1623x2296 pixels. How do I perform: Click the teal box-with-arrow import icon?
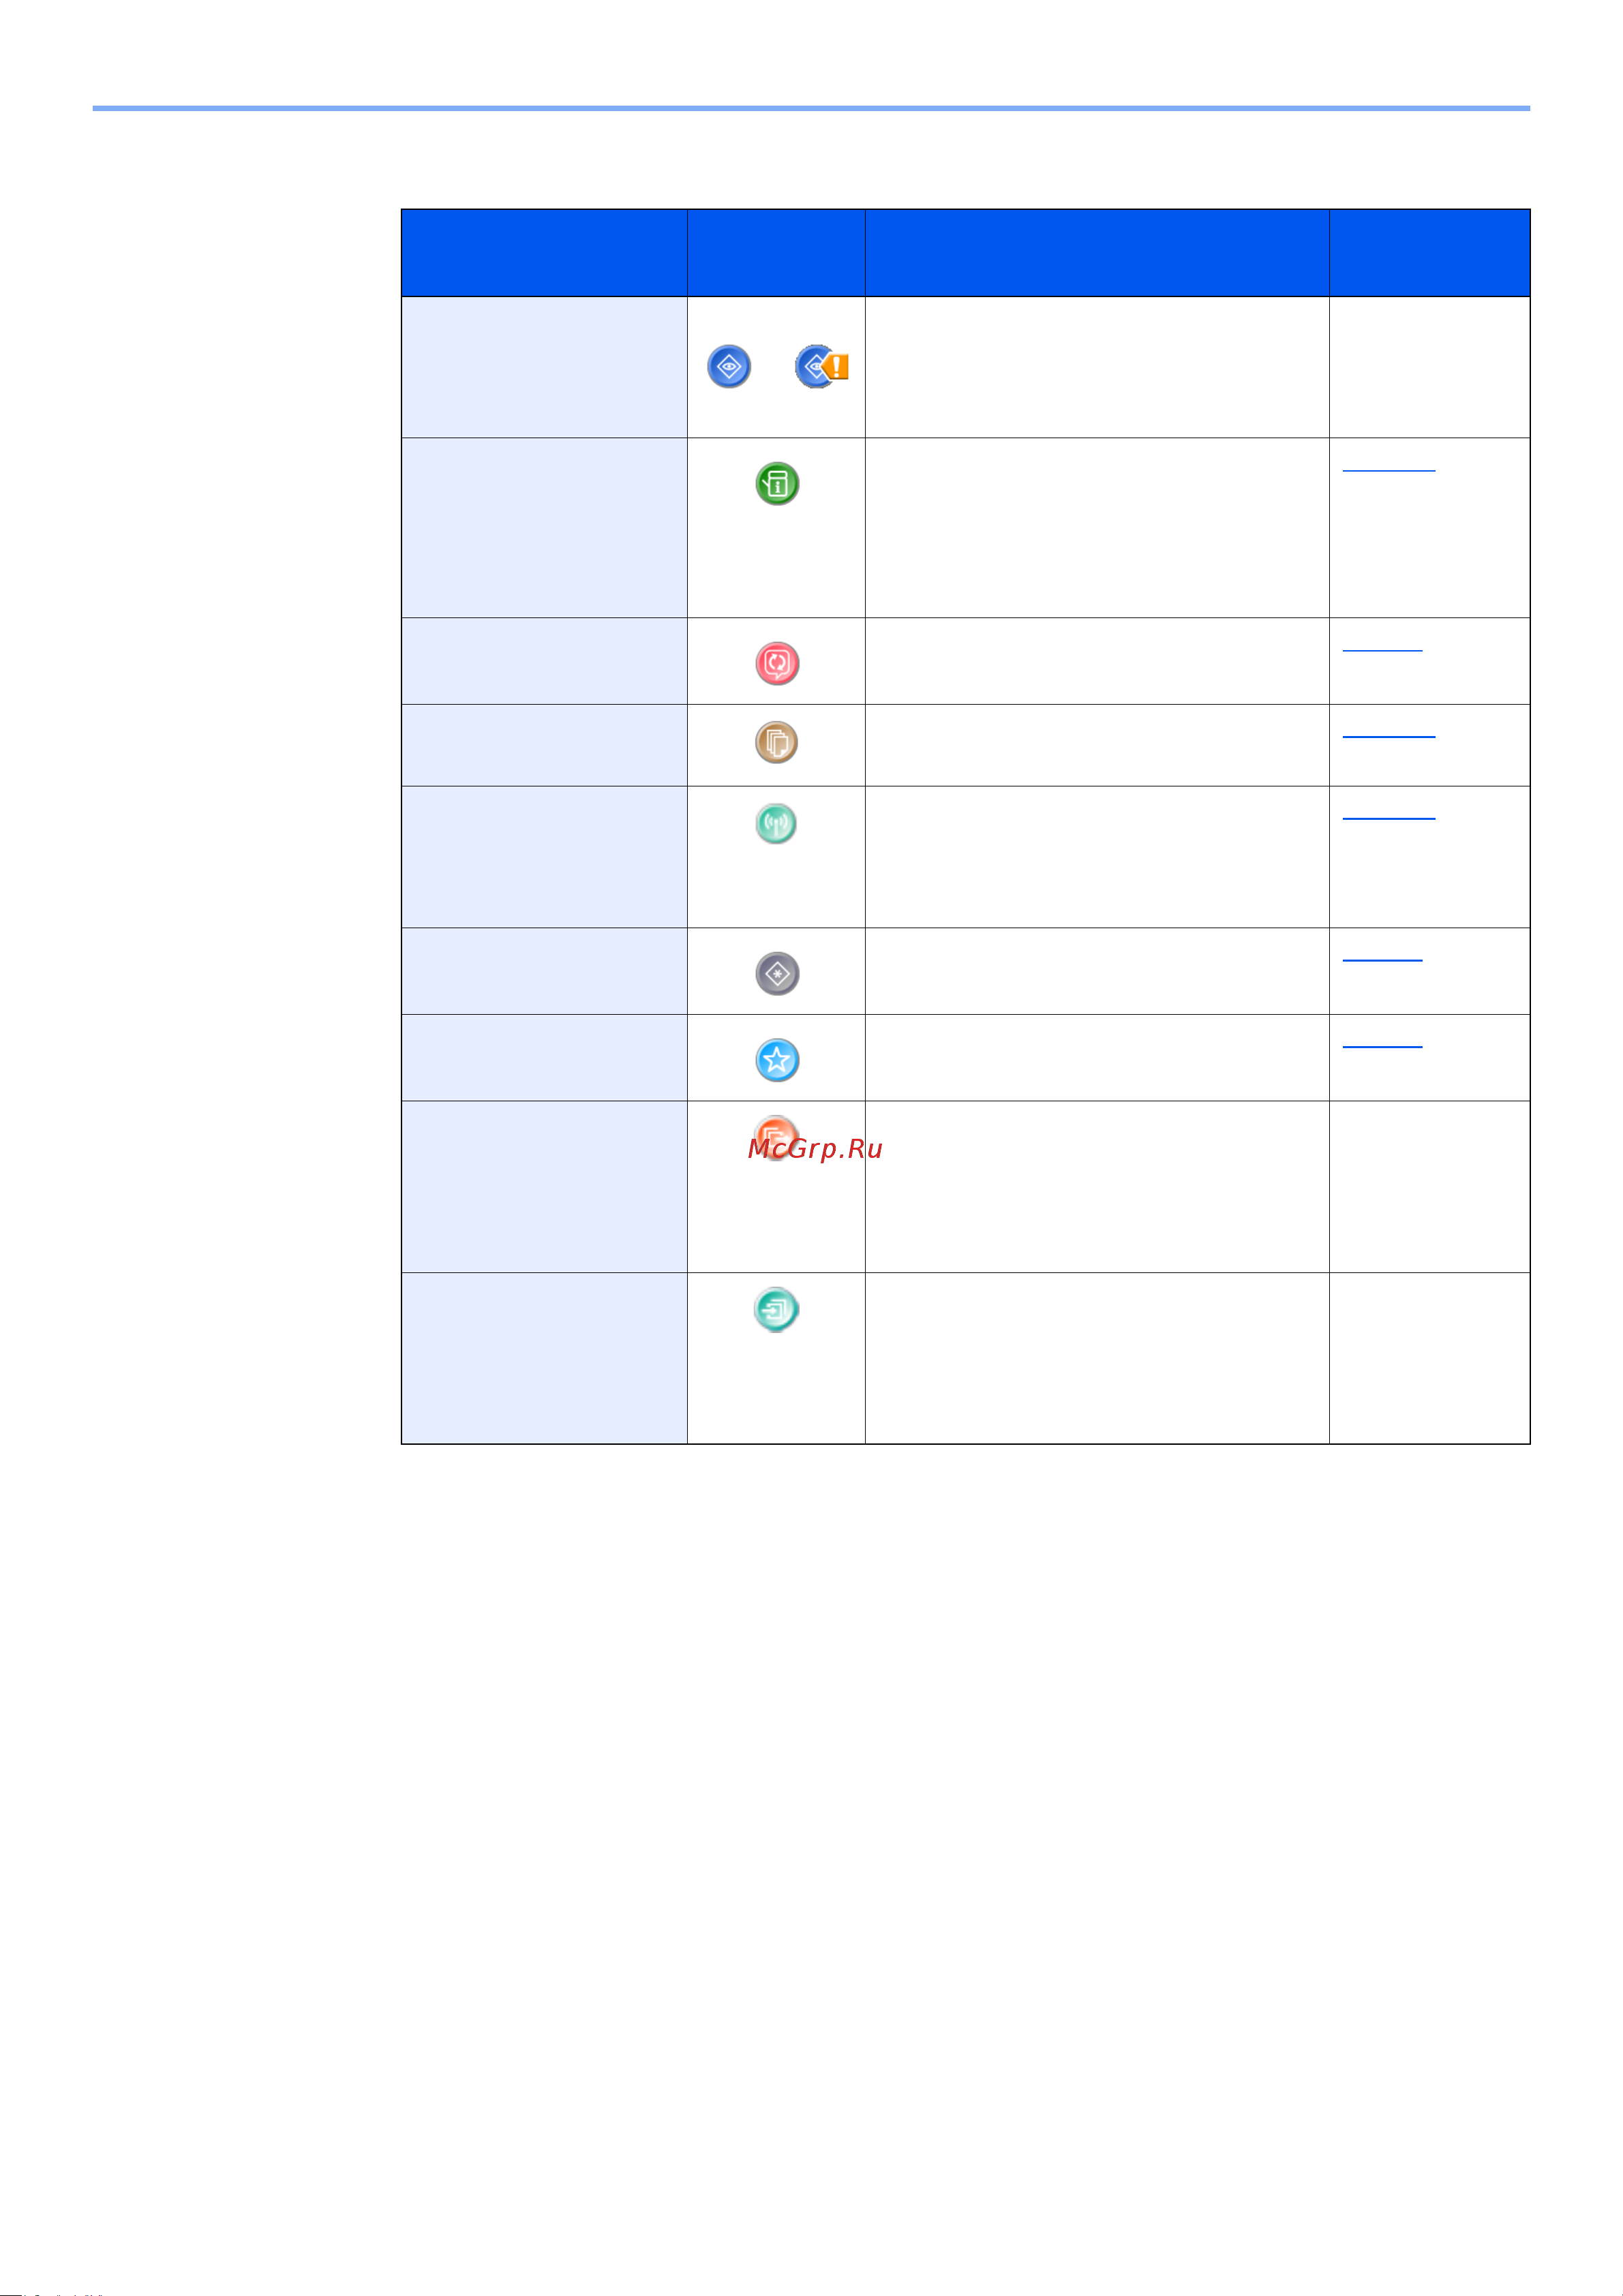776,1309
